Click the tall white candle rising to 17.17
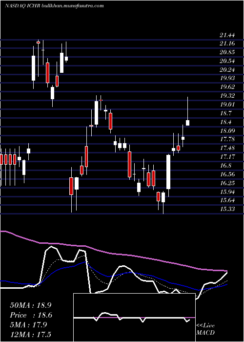 (x=168, y=172)
